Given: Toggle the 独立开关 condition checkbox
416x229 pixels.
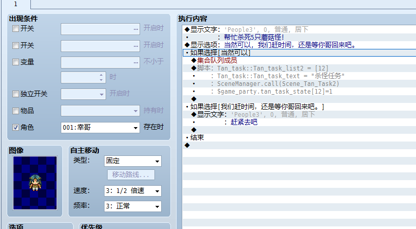Looking at the screenshot, I should 15,94.
